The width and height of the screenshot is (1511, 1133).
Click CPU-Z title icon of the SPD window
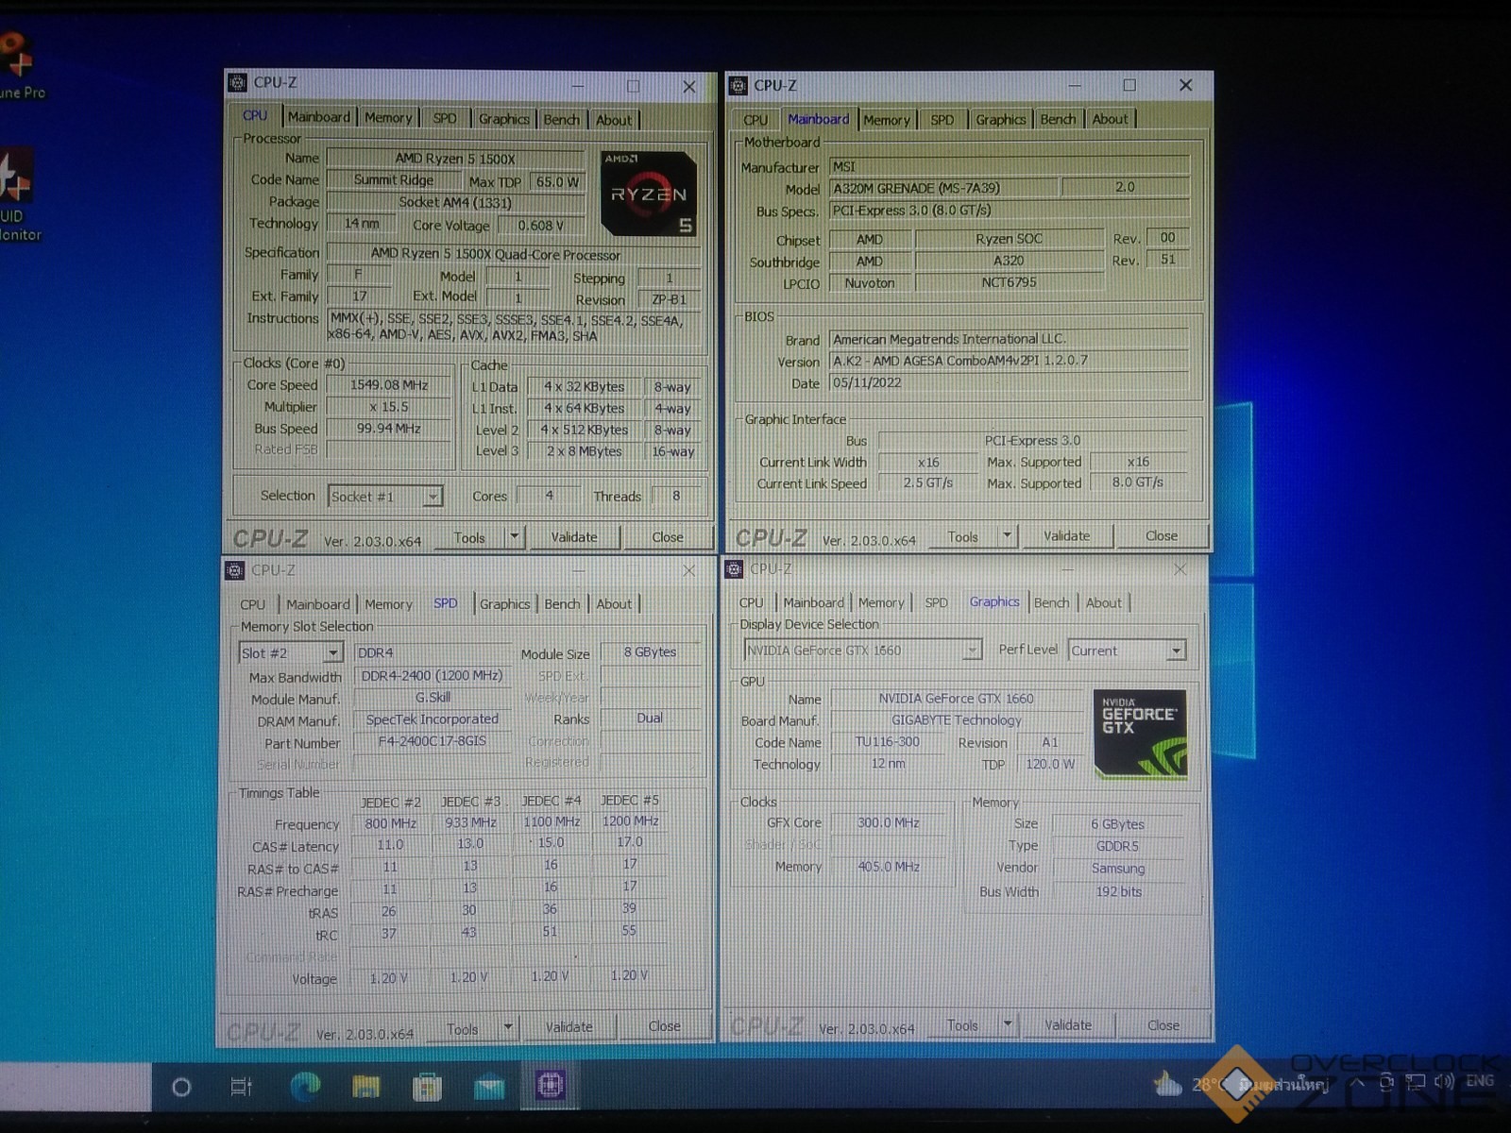(x=235, y=570)
